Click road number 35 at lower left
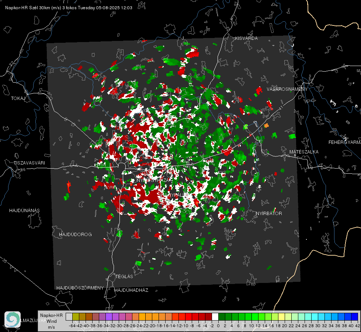Image resolution: width=361 pixels, height=332 pixels. 4,261
